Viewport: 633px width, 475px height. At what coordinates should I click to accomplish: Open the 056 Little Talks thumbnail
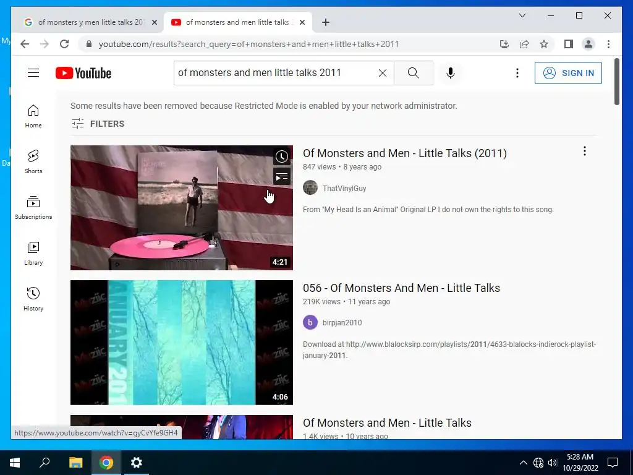(182, 343)
